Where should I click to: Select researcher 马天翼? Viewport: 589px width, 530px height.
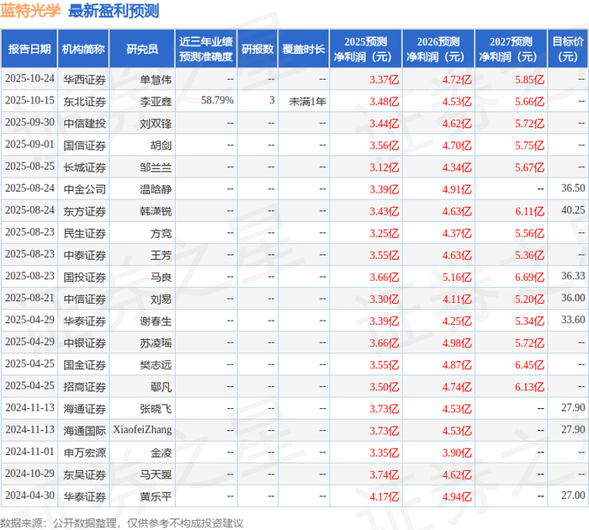pyautogui.click(x=156, y=474)
